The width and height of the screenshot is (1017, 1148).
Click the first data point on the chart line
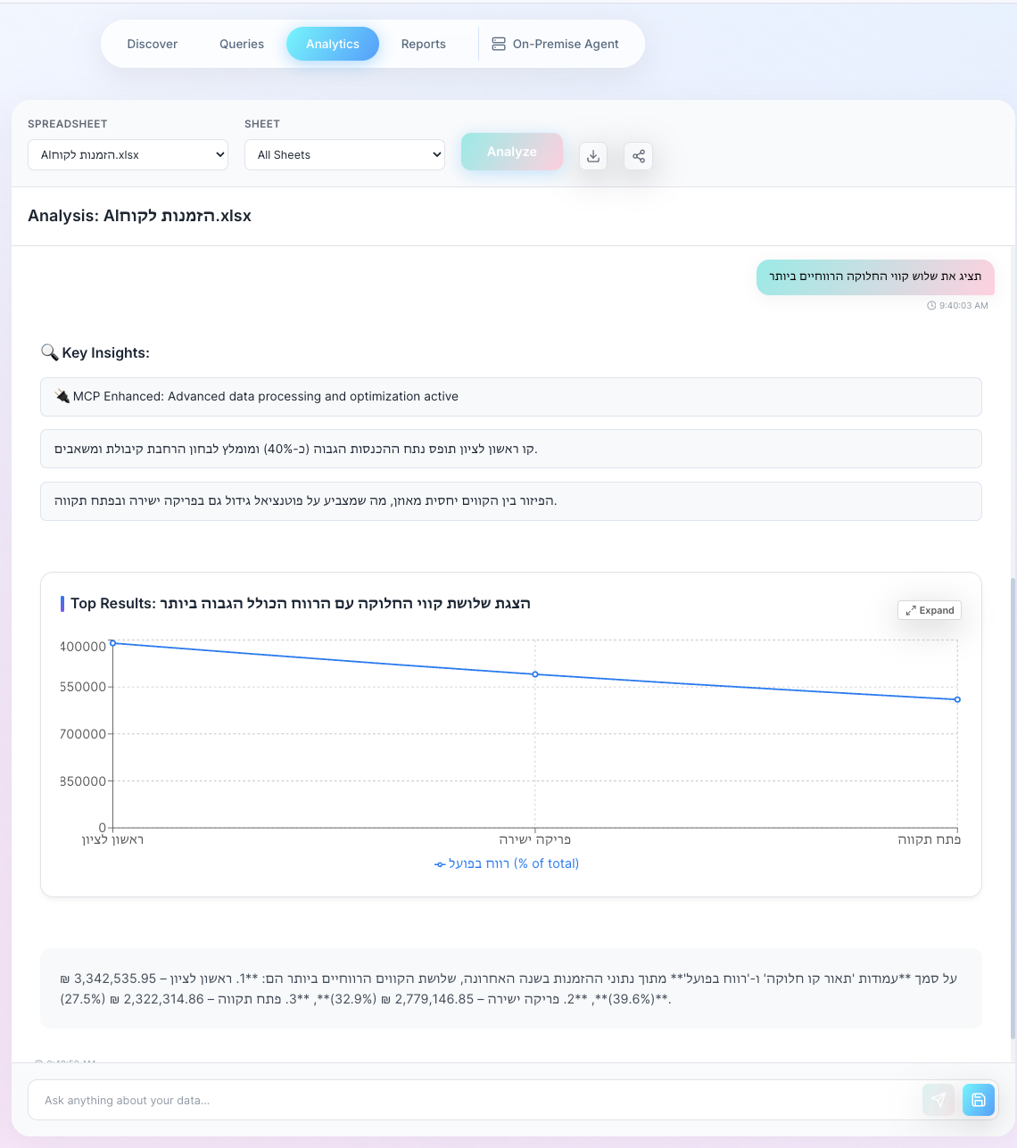pyautogui.click(x=112, y=642)
